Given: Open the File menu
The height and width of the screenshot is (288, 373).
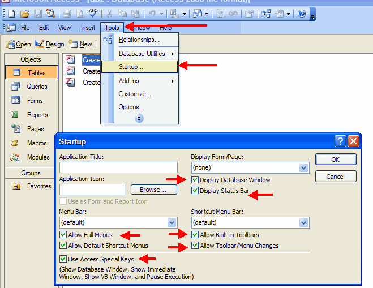Looking at the screenshot, I should point(25,28).
